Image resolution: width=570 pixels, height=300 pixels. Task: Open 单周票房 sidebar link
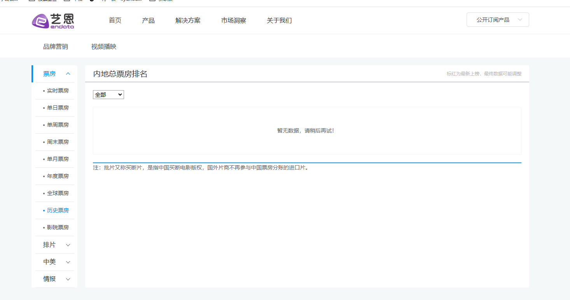(x=58, y=125)
